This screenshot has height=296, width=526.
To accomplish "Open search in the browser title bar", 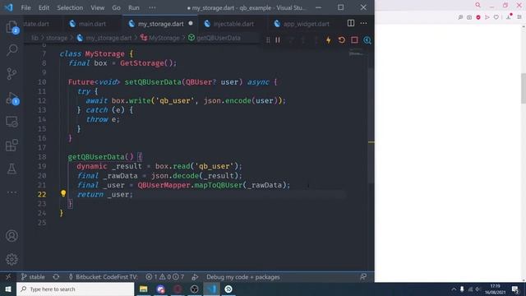I will (x=478, y=5).
